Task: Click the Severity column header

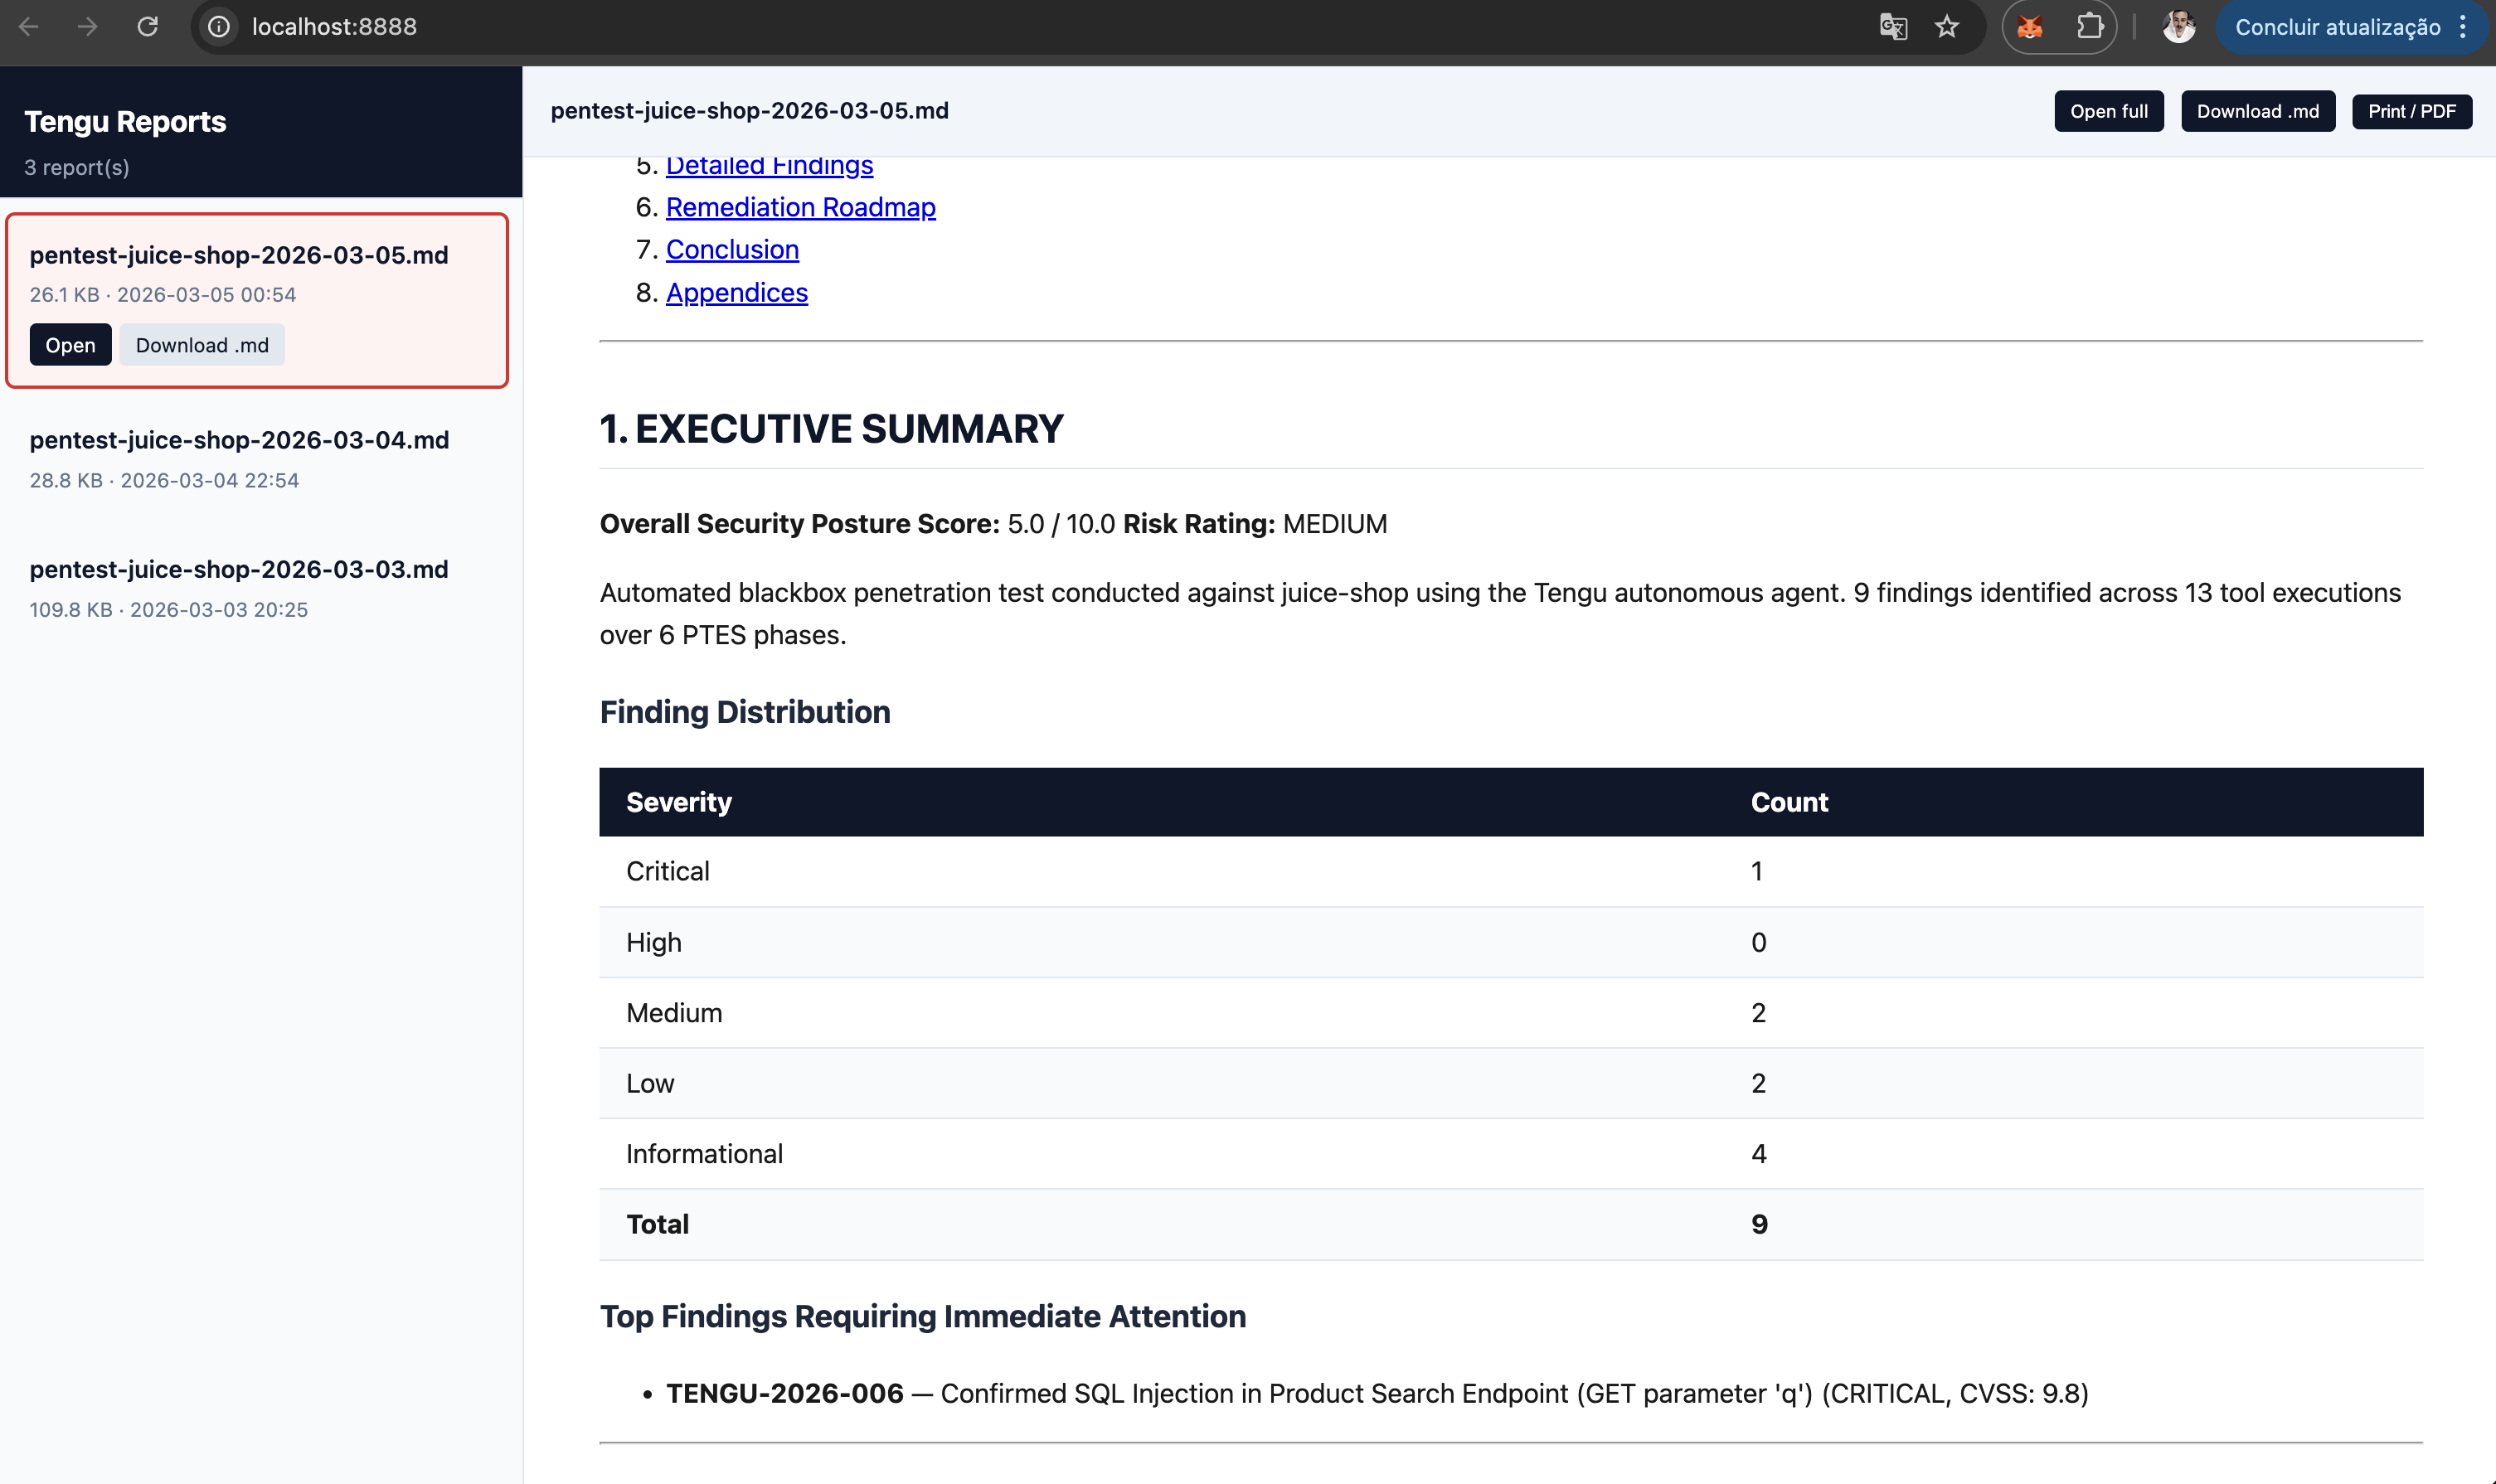Action: point(679,802)
